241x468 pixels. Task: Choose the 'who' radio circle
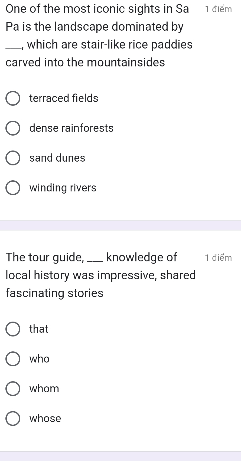(x=13, y=359)
